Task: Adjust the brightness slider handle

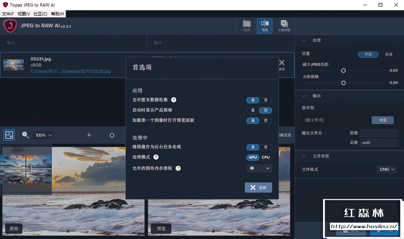Action: coord(112,135)
